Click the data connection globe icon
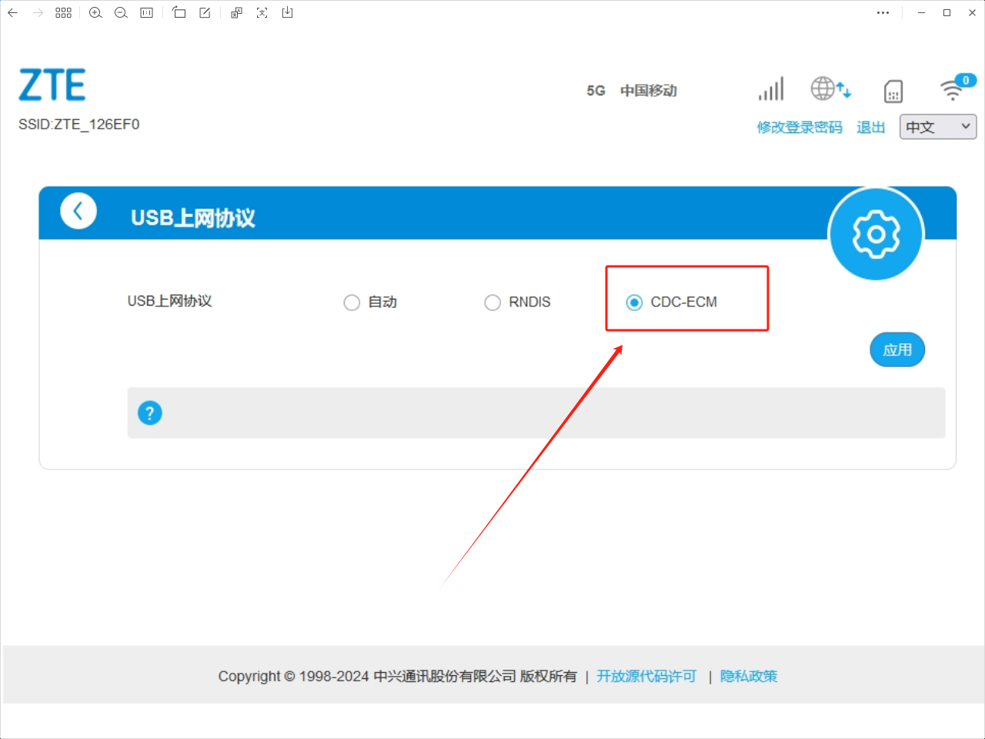 point(830,89)
